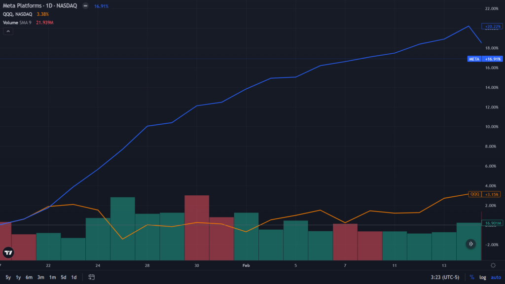Select the 6m time range
505x284 pixels.
(29, 277)
